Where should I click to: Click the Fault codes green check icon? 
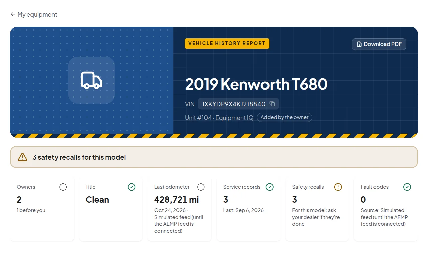(407, 187)
